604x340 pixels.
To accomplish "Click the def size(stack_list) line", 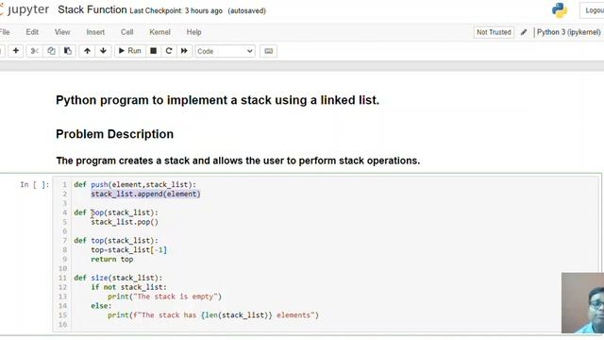I will point(118,278).
